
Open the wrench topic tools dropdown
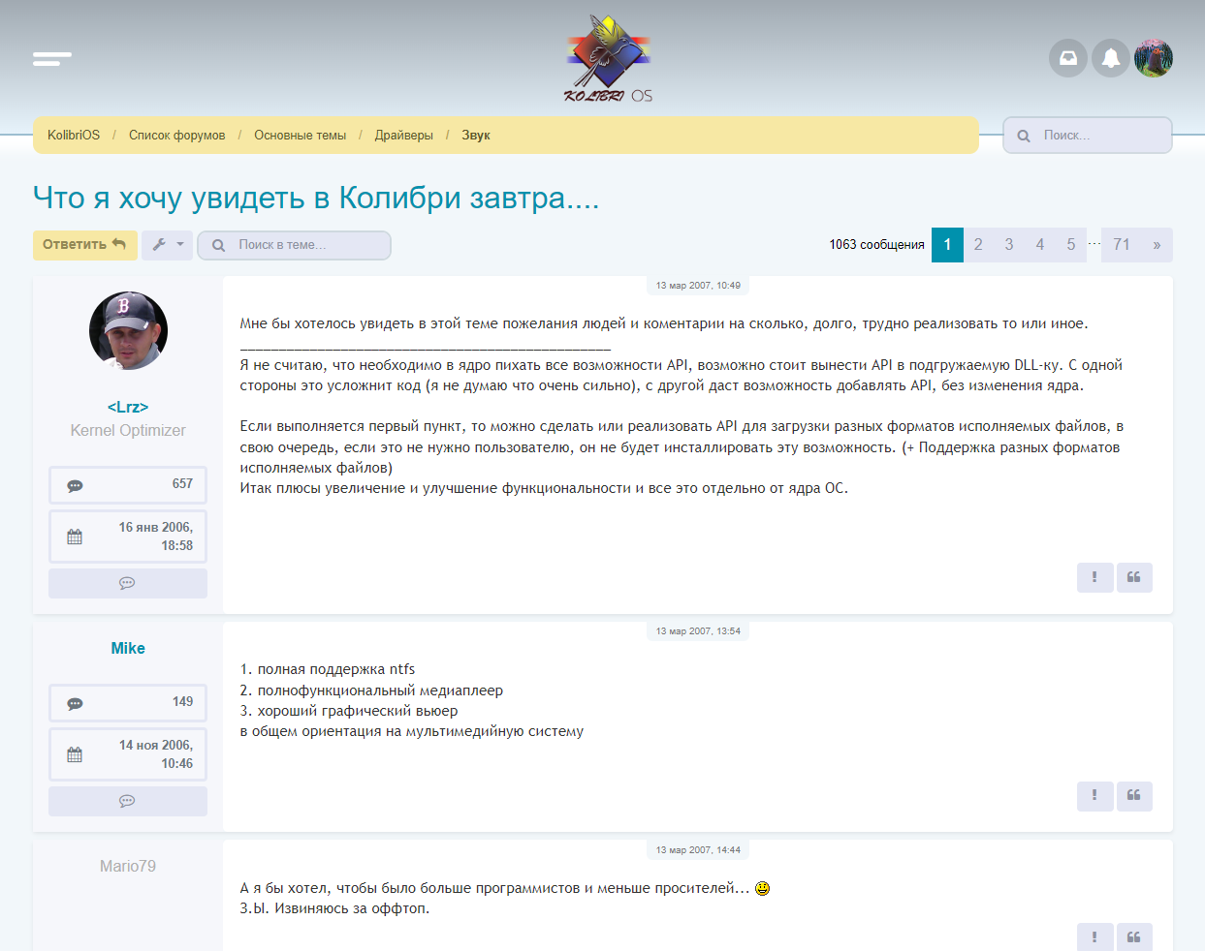166,245
